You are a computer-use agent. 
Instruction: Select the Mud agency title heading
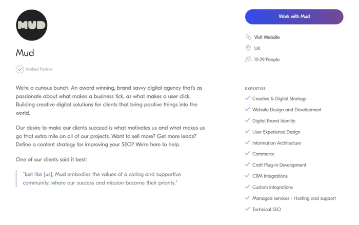[25, 52]
